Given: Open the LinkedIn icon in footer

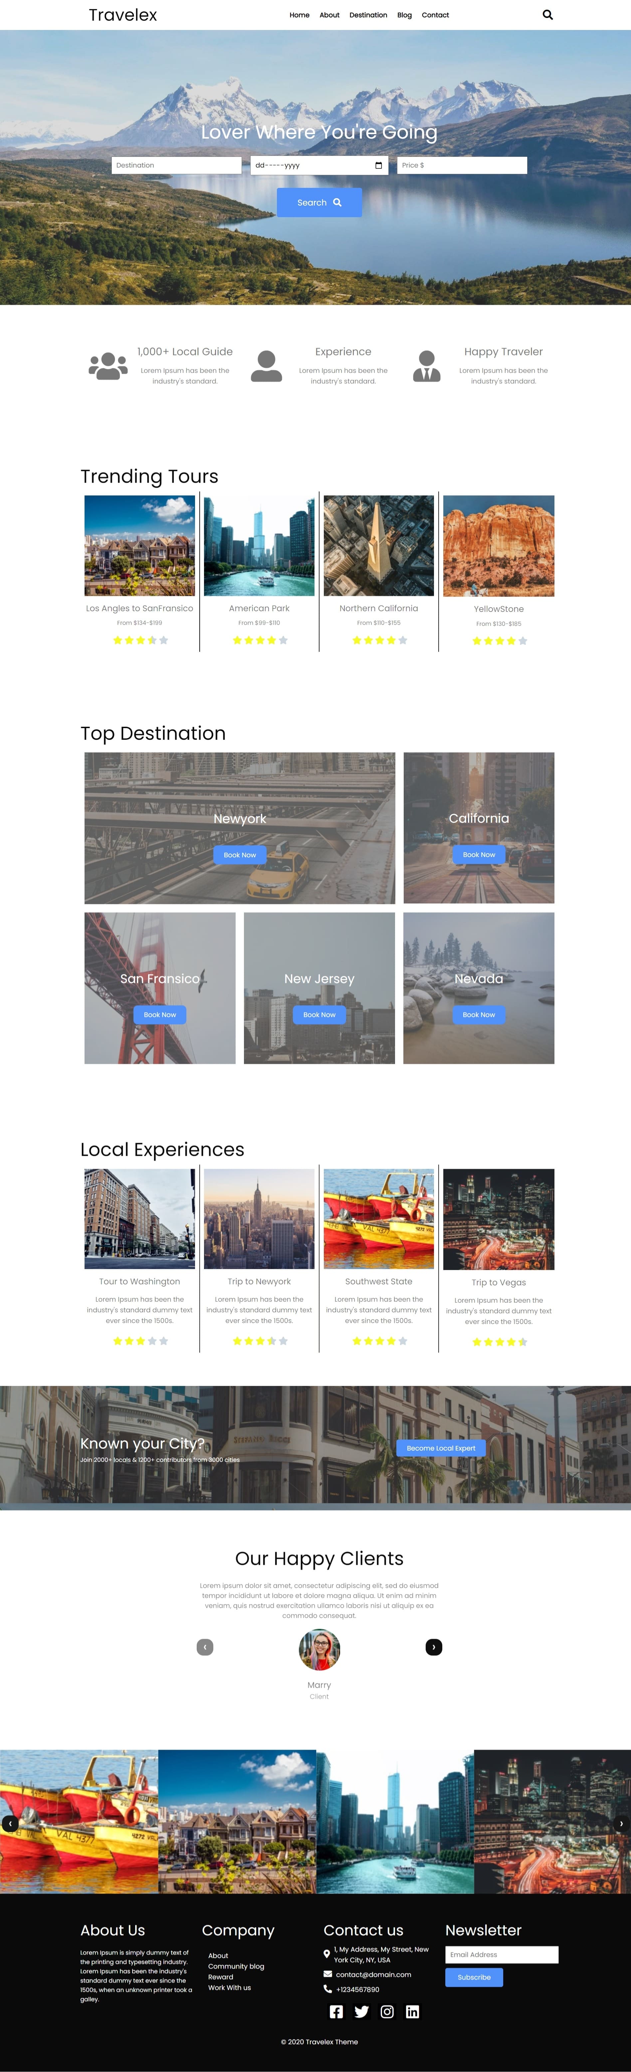Looking at the screenshot, I should pyautogui.click(x=412, y=2012).
